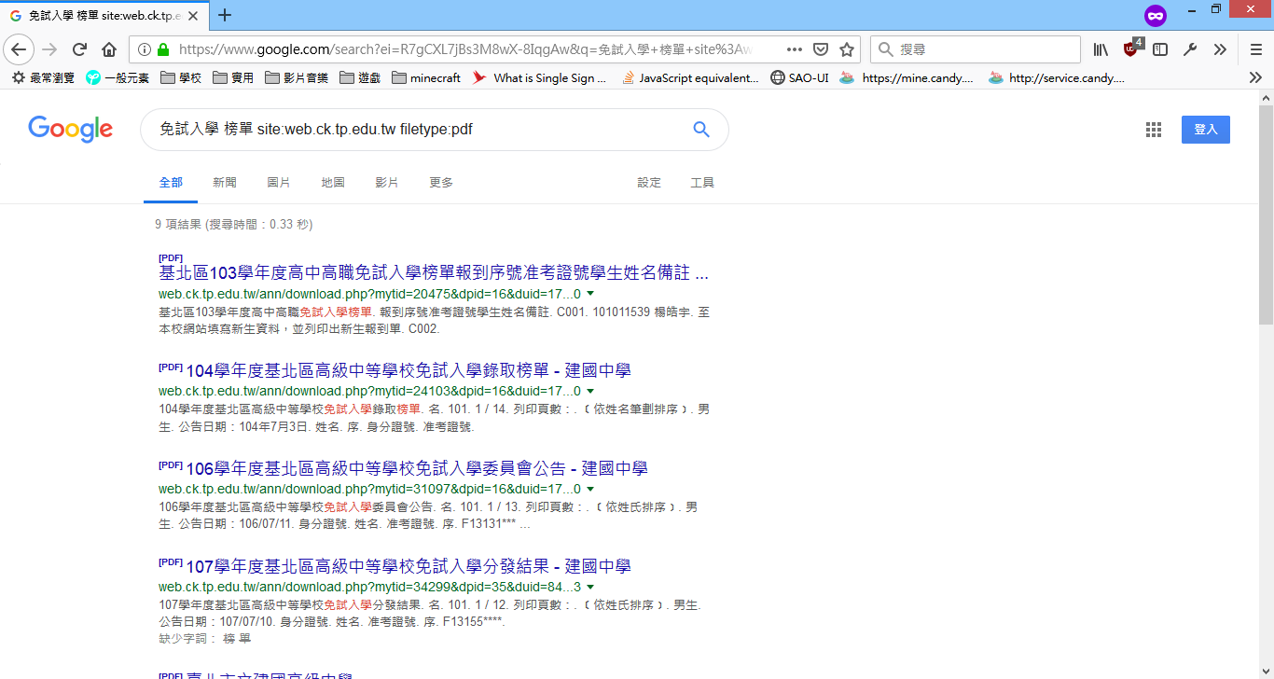Open the 106學年度 免試入學委員會公告 result
This screenshot has width=1274, height=679.
pos(417,468)
